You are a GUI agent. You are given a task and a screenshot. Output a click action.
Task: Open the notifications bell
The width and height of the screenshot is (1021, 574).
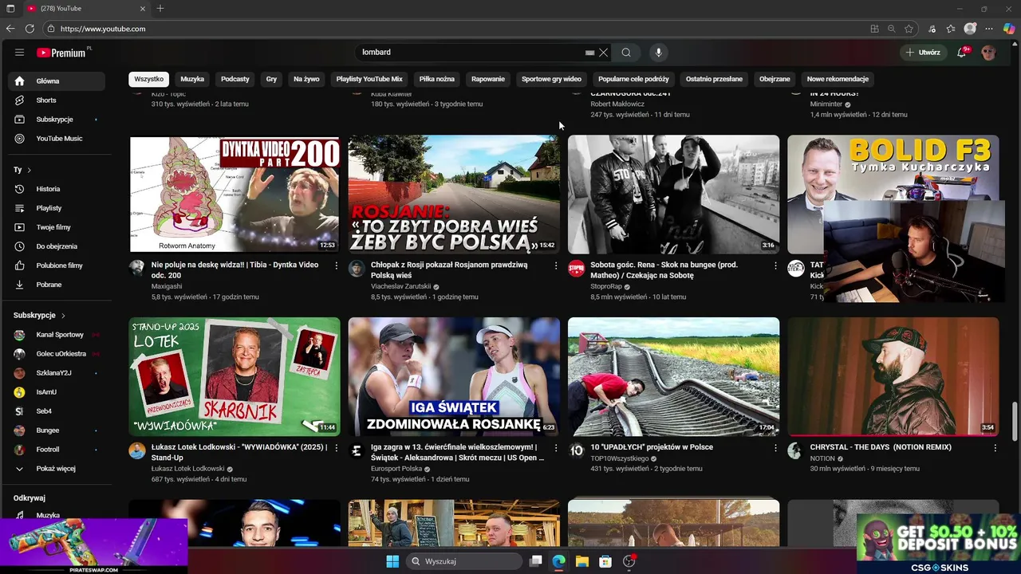coord(962,53)
